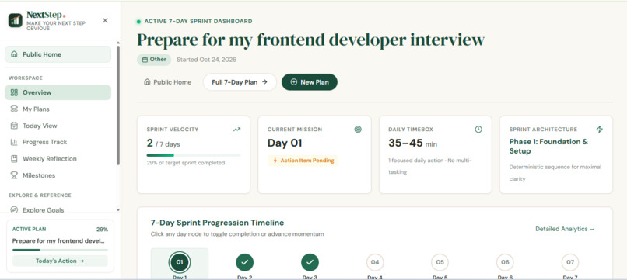Image resolution: width=627 pixels, height=280 pixels.
Task: Click the sidebar scrollbar thumb
Action: [118, 105]
